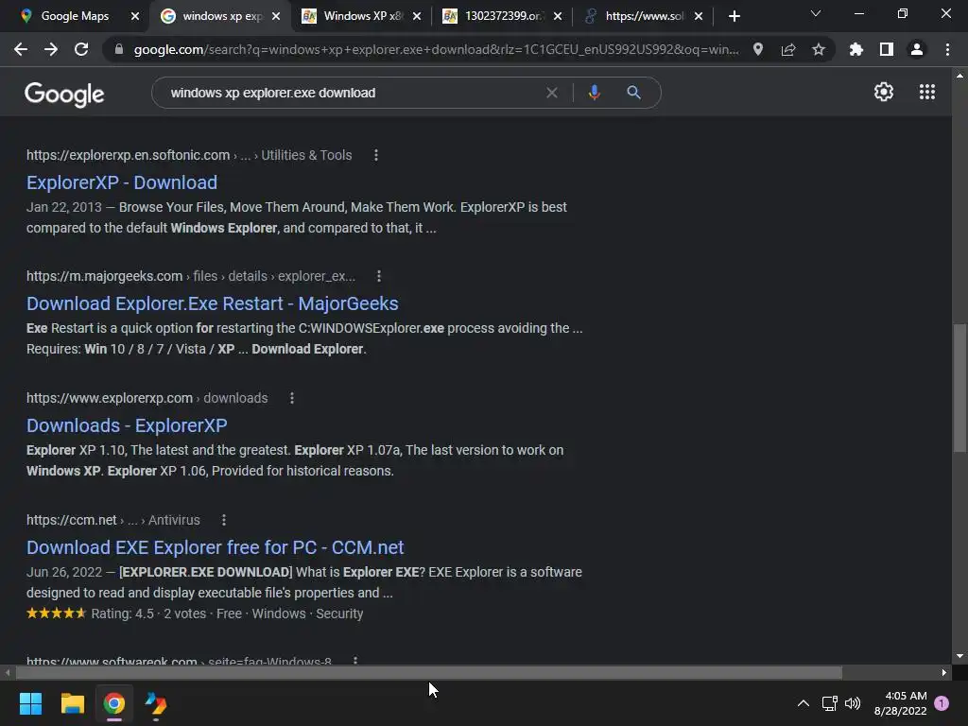Share this page from address bar
Image resolution: width=968 pixels, height=726 pixels.
click(788, 49)
